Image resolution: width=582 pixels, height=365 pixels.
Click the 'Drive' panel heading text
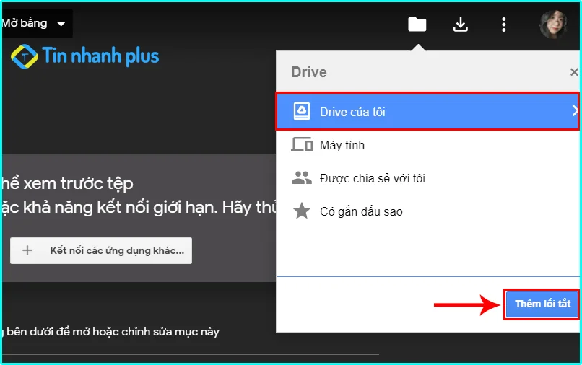click(309, 72)
